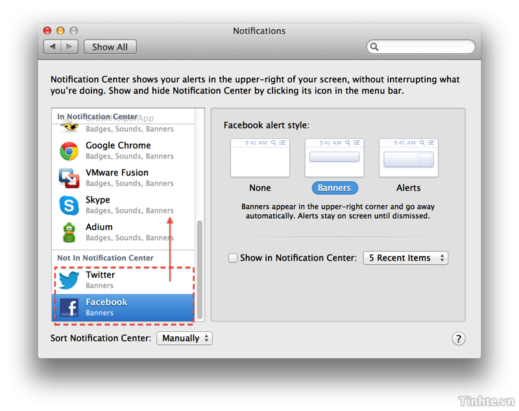Select Twitter row in the list
The image size is (519, 411).
123,280
